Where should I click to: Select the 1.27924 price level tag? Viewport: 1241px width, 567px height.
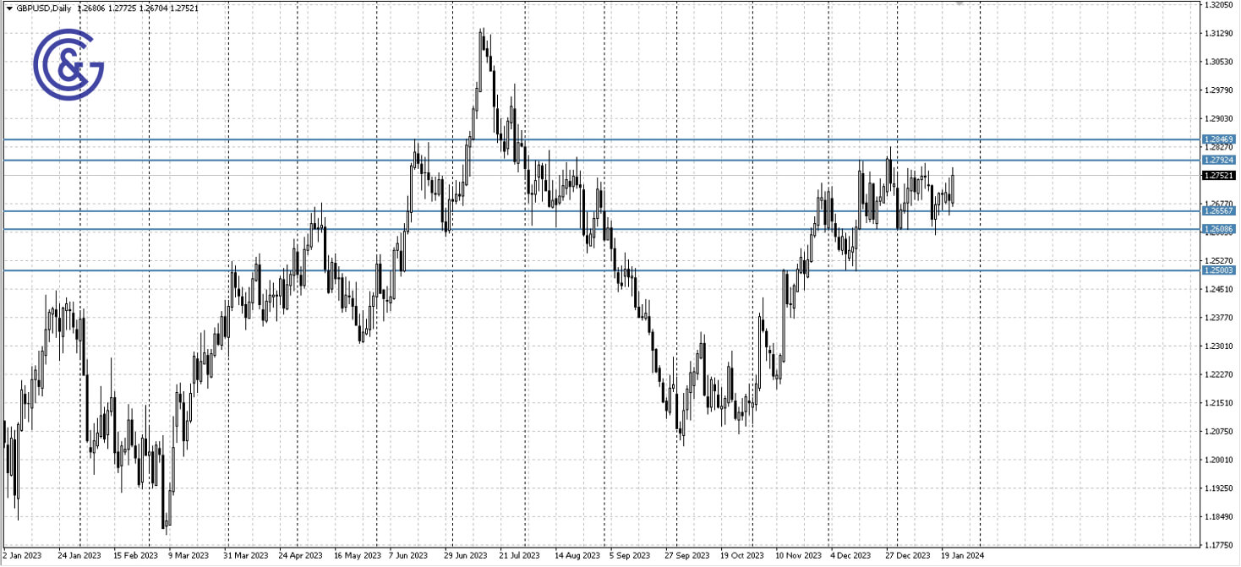click(x=1217, y=159)
